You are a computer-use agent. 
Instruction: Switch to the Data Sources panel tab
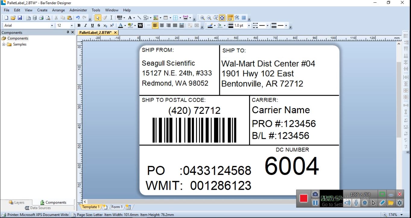(38, 208)
